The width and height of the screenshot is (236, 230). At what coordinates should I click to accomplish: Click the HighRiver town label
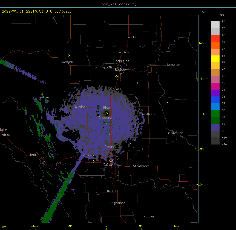point(118,203)
